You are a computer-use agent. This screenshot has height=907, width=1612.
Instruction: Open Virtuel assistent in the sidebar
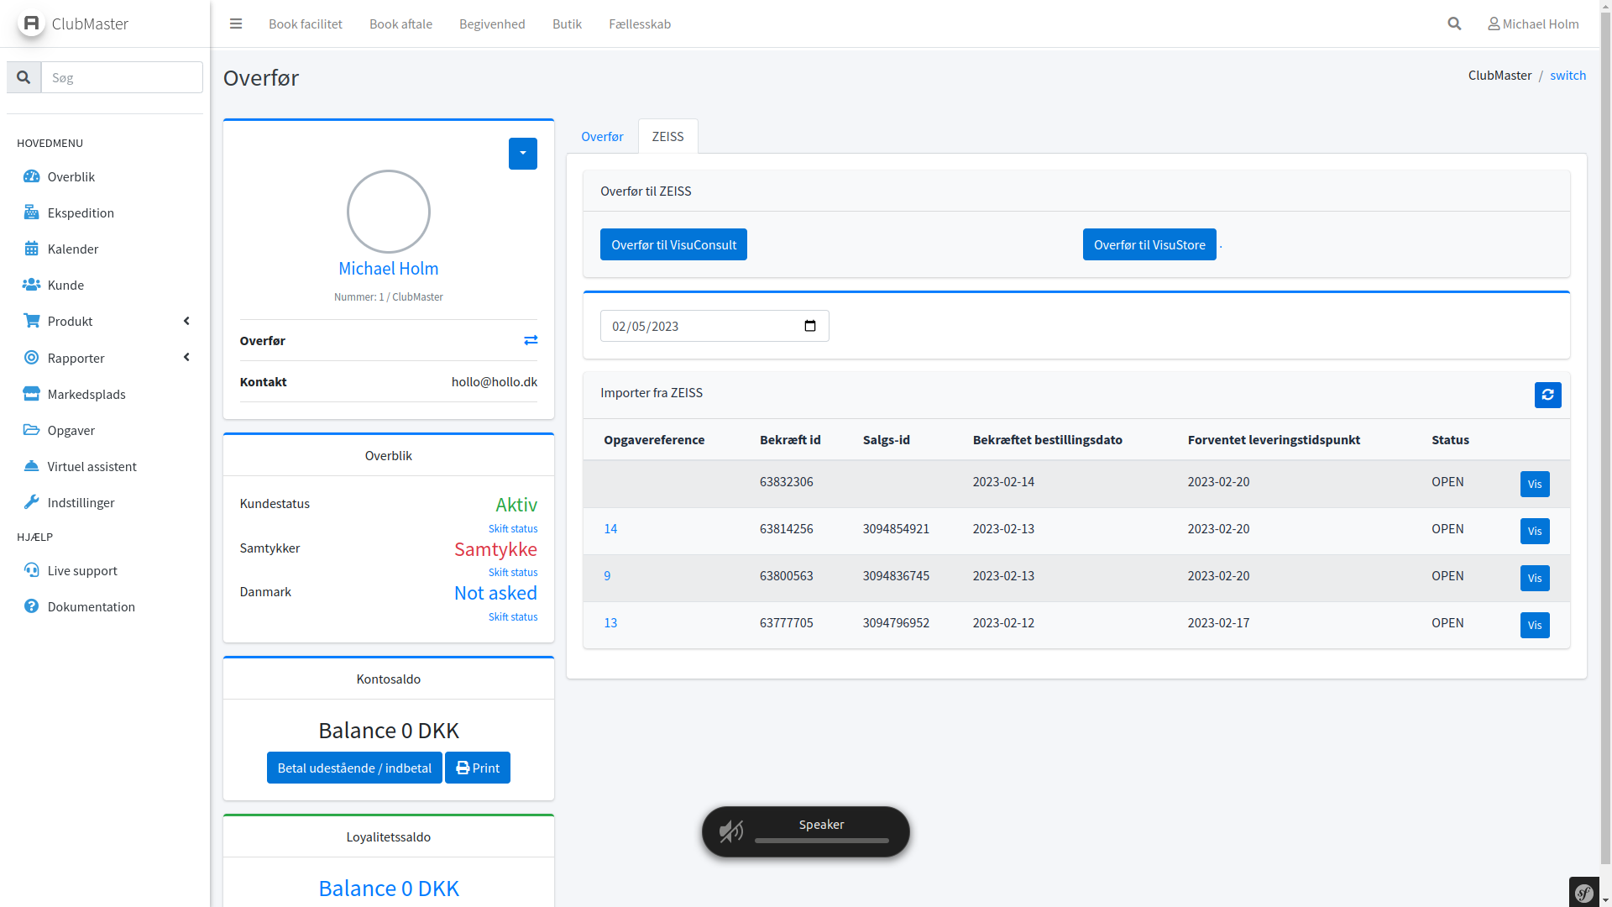click(92, 466)
